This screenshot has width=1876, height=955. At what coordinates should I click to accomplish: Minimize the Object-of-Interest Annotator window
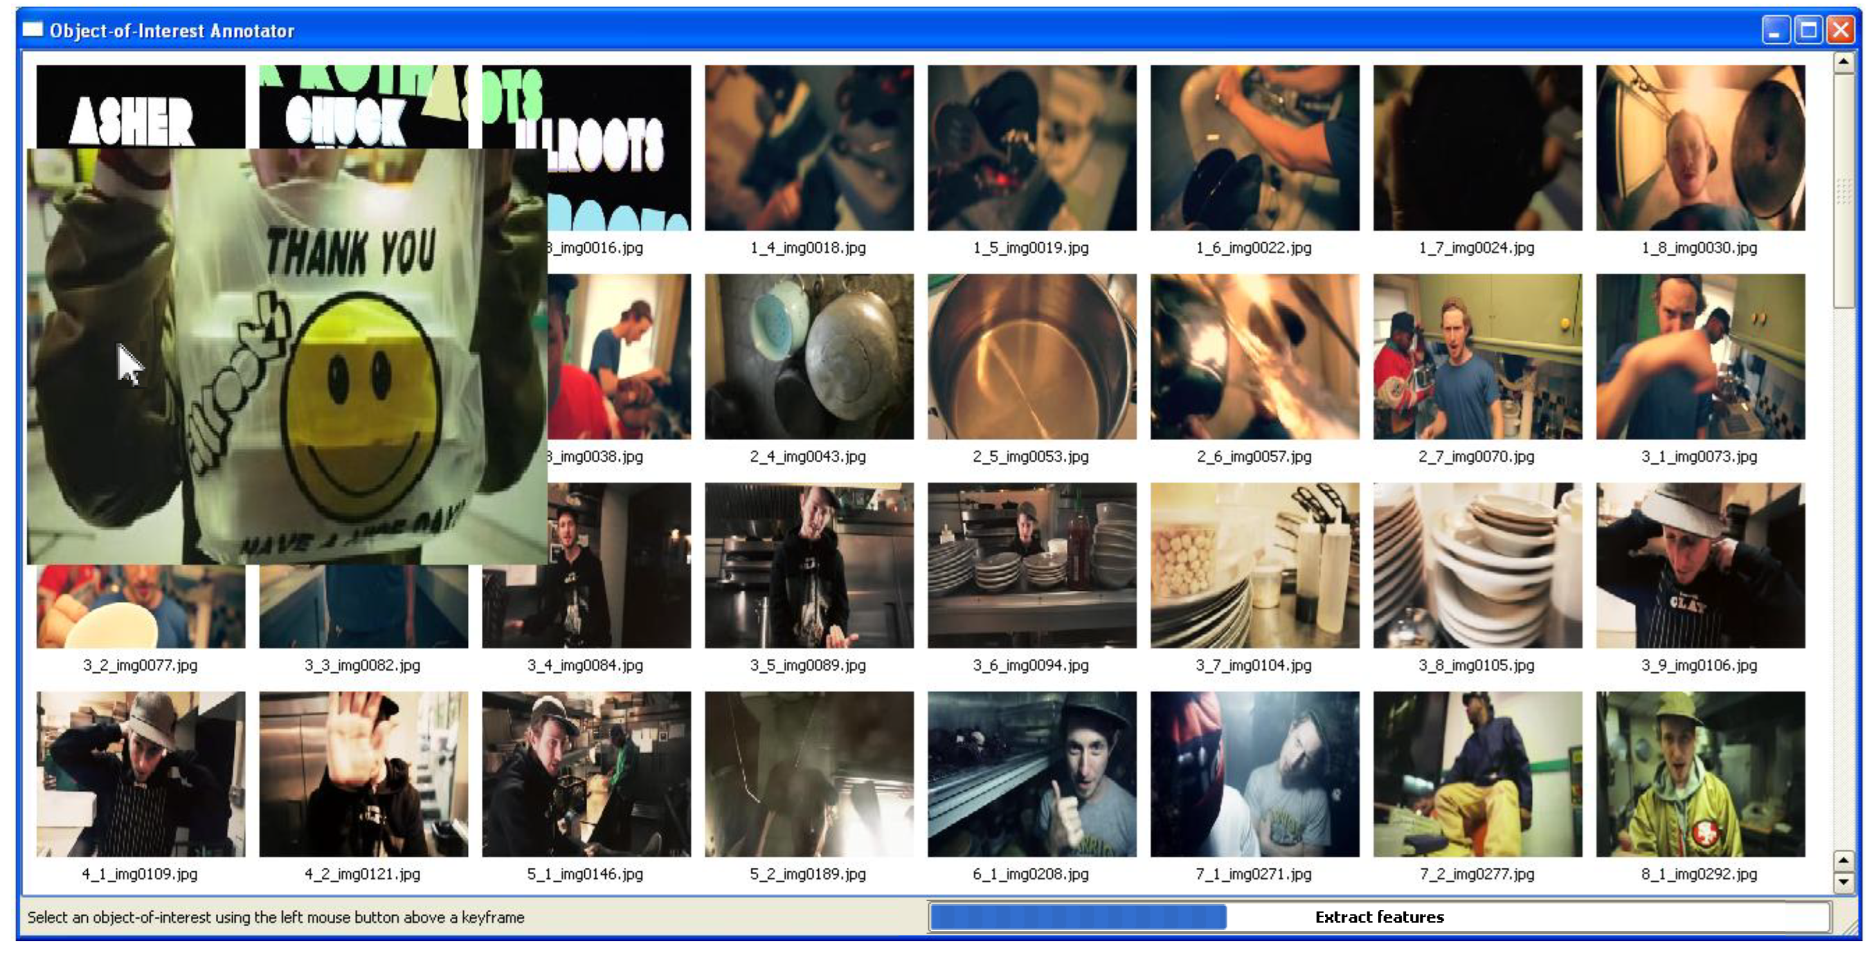1775,30
